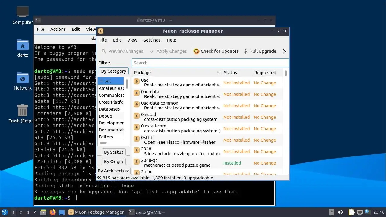Click the volume tray icon
Screen dimensions: 386x217
pos(340,212)
